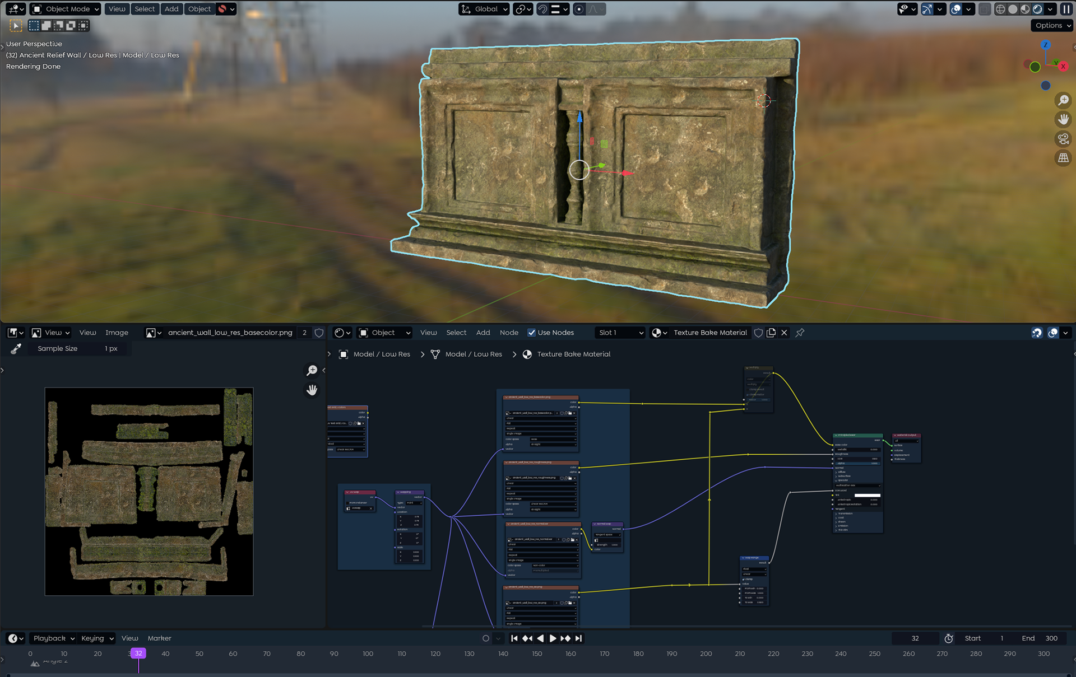The width and height of the screenshot is (1076, 677).
Task: Choose the invert selection mode icon
Action: [71, 25]
